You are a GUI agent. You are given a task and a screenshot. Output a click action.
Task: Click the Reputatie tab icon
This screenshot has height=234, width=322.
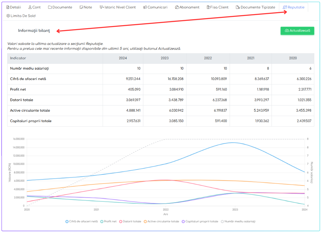point(285,7)
